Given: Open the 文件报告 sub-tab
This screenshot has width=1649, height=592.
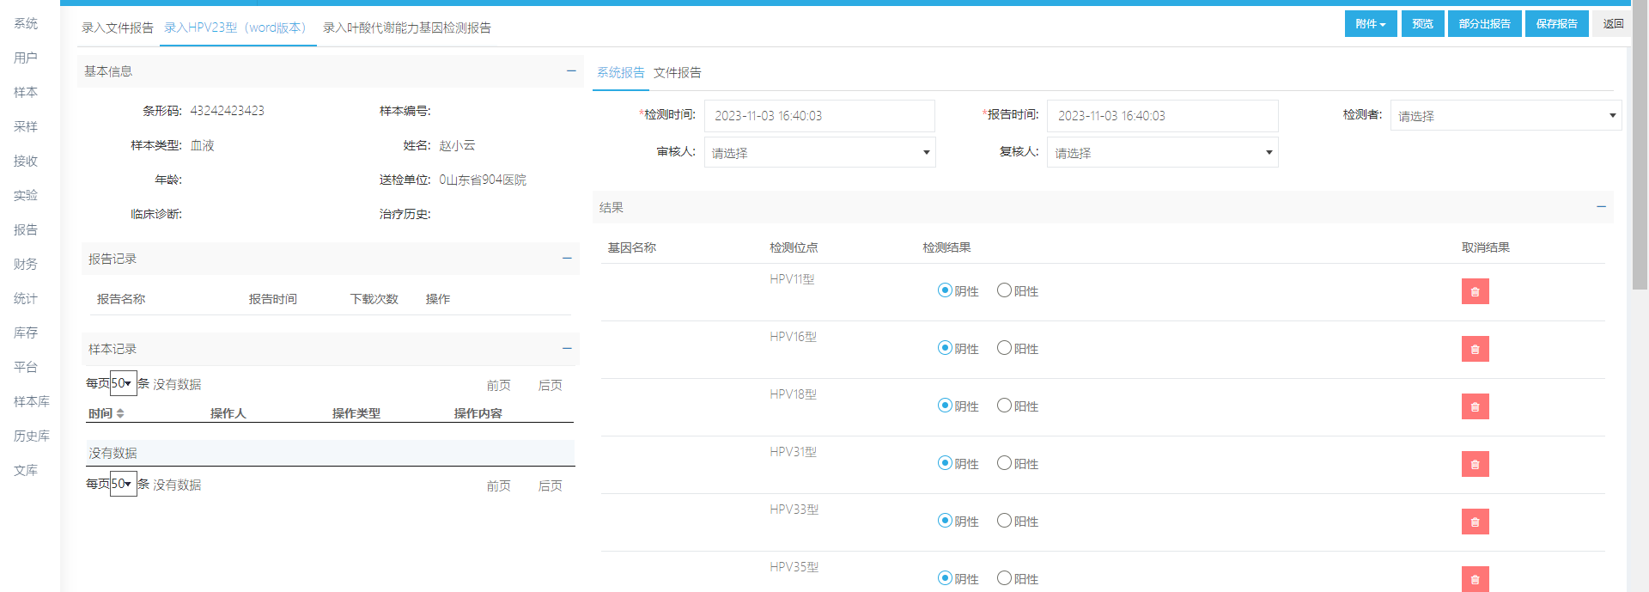Looking at the screenshot, I should (678, 73).
